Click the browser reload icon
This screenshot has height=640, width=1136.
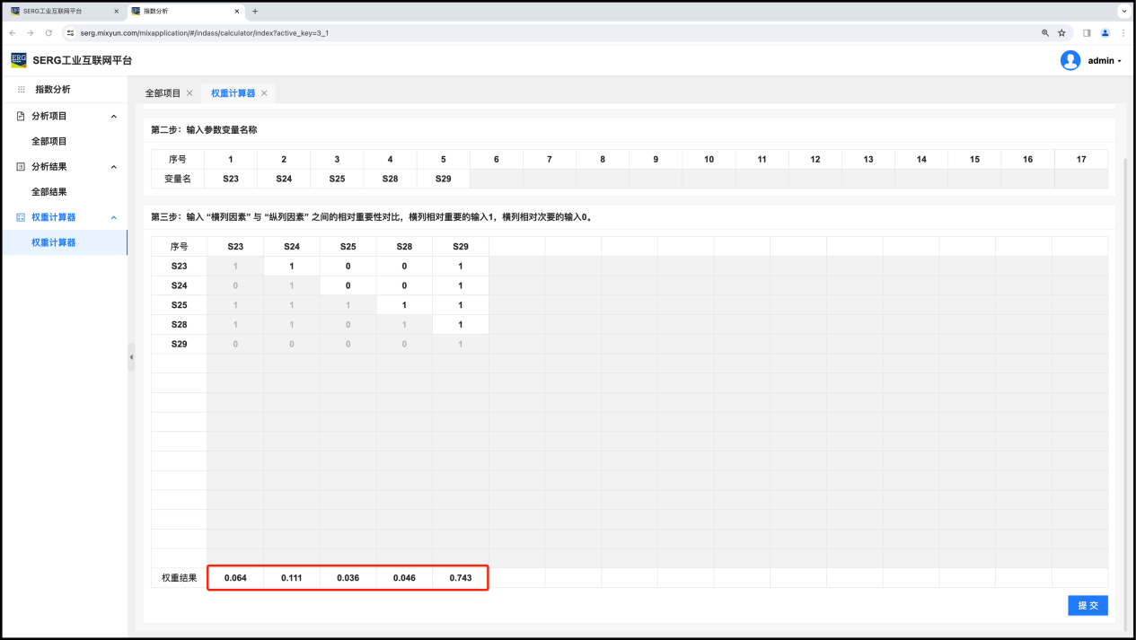coord(48,32)
